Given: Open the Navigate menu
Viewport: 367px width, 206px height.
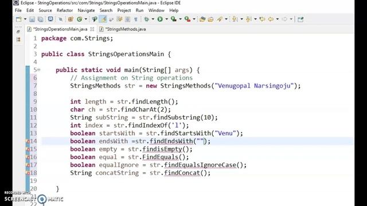Looking at the screenshot, I should (86, 10).
